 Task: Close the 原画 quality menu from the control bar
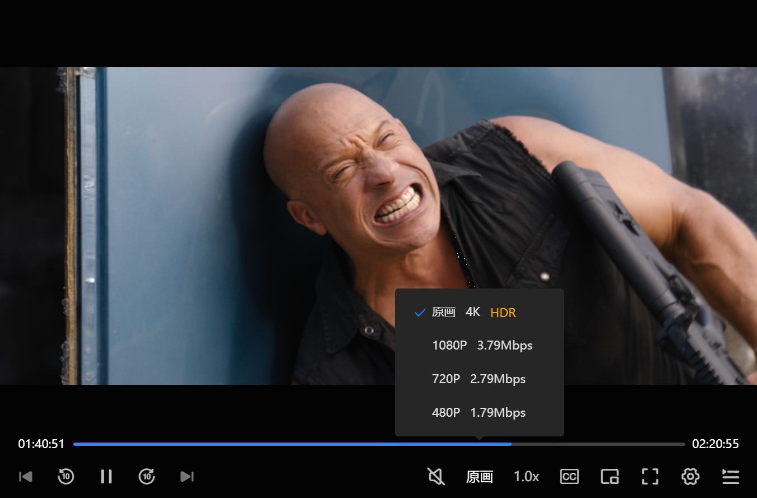pos(480,477)
